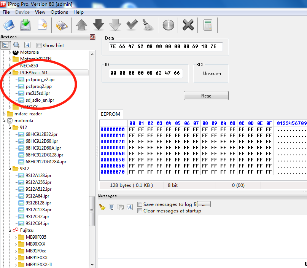Expand the Motorola912EN folder
The image size is (307, 268).
10,59
